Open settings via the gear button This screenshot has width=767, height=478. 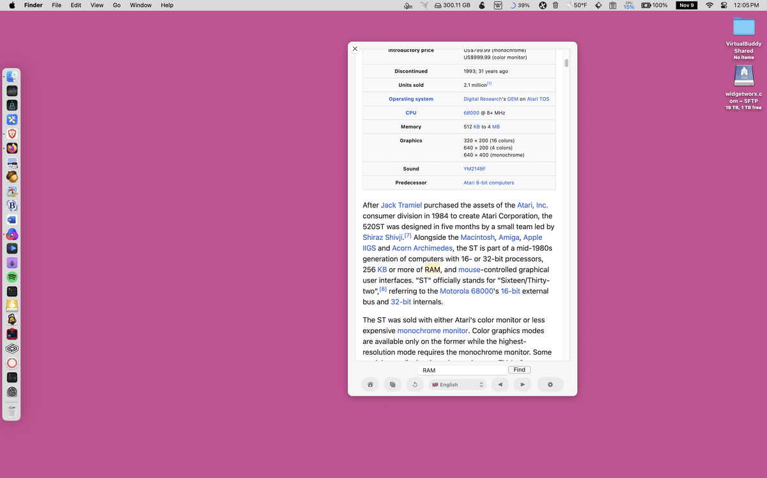coord(550,385)
